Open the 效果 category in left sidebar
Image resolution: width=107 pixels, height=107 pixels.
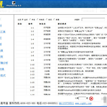coord(2,69)
